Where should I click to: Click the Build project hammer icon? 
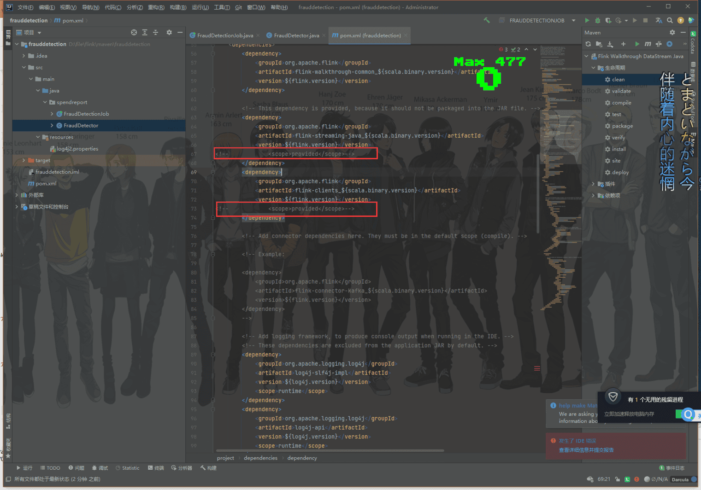487,20
